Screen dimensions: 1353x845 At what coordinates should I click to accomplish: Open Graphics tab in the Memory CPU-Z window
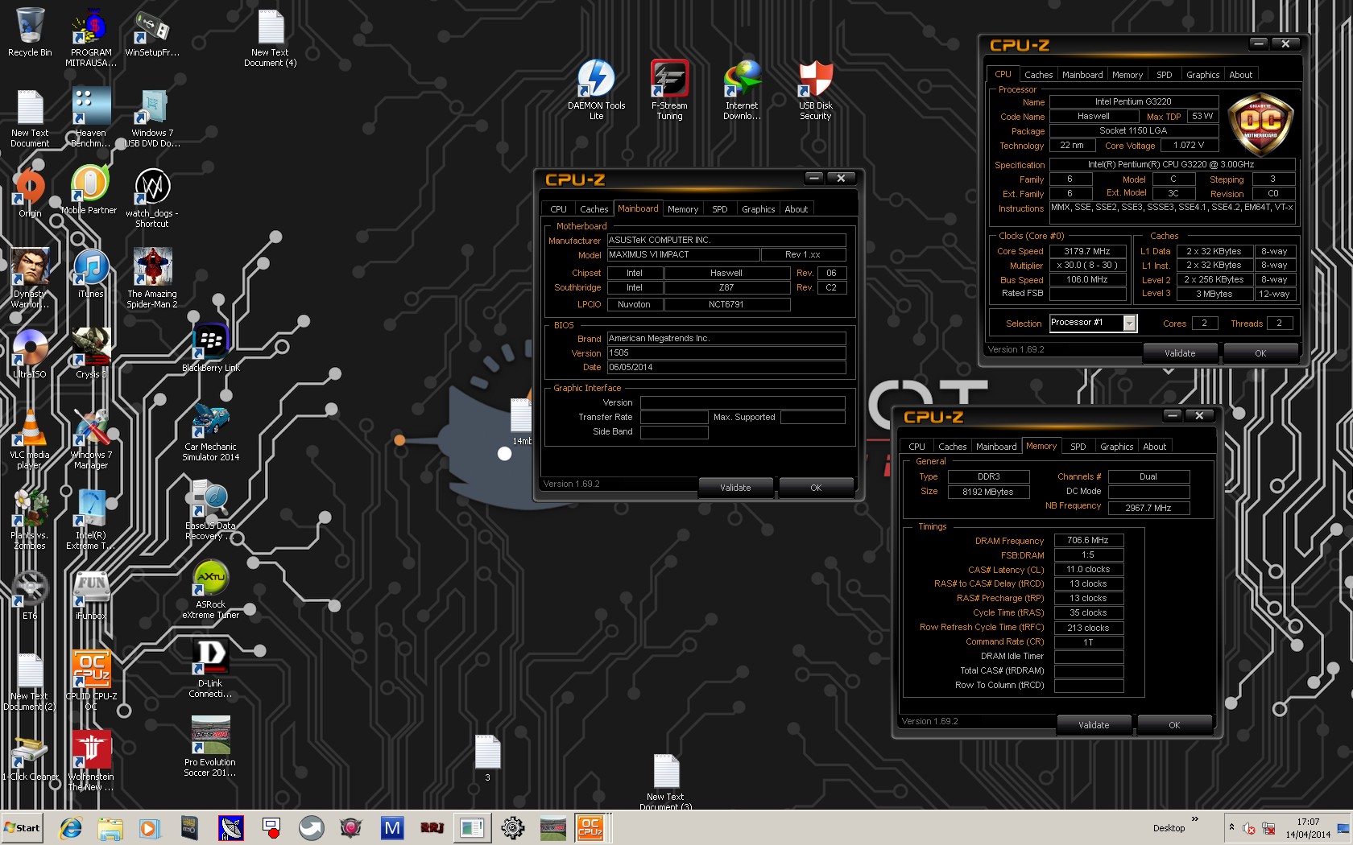coord(1117,447)
